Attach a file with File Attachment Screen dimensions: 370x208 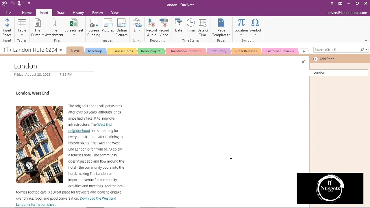[54, 28]
